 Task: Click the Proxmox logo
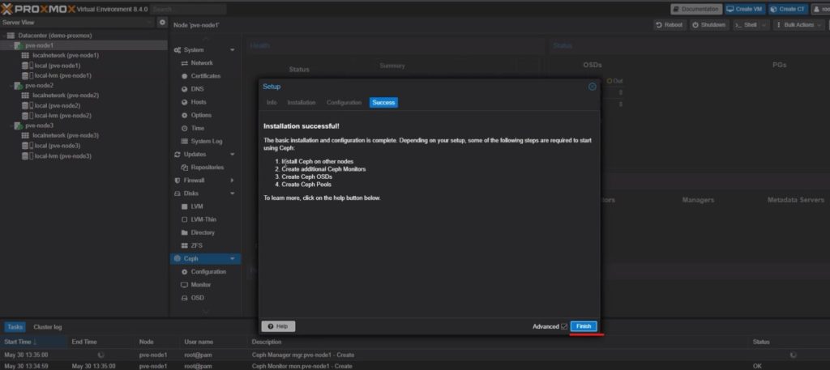tap(39, 9)
